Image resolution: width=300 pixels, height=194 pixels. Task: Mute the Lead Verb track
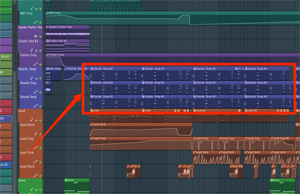pos(41,162)
